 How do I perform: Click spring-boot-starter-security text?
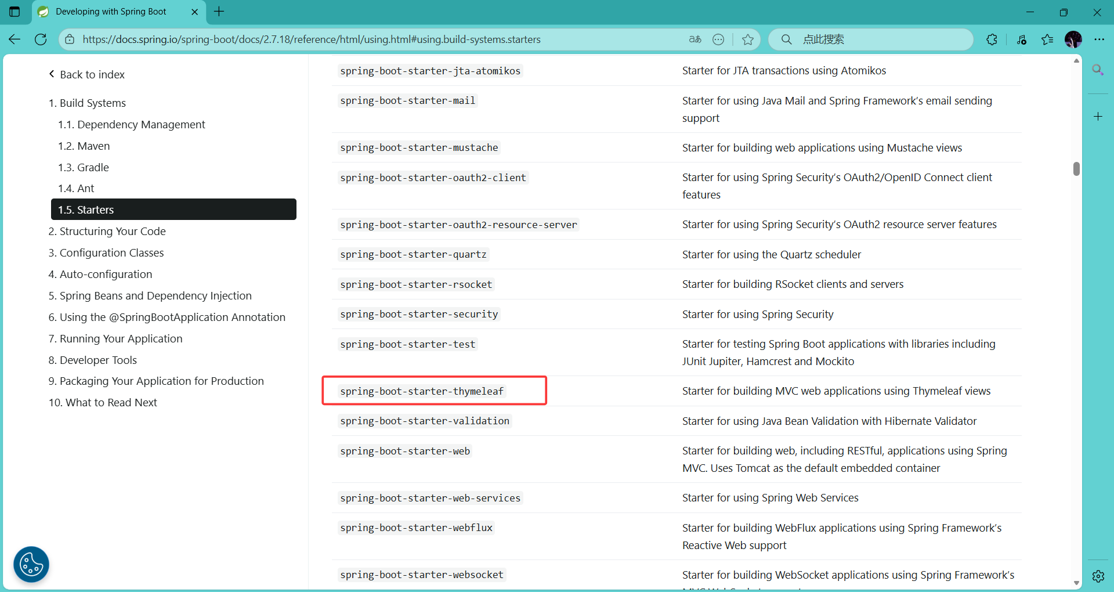(x=419, y=314)
